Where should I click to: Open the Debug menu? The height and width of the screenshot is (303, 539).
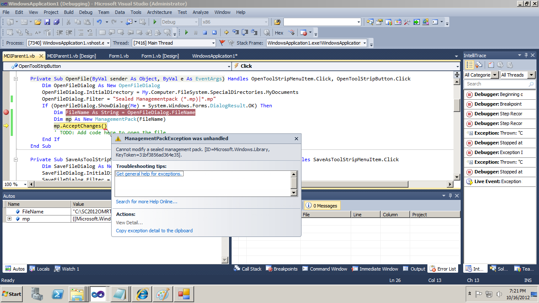click(x=85, y=12)
